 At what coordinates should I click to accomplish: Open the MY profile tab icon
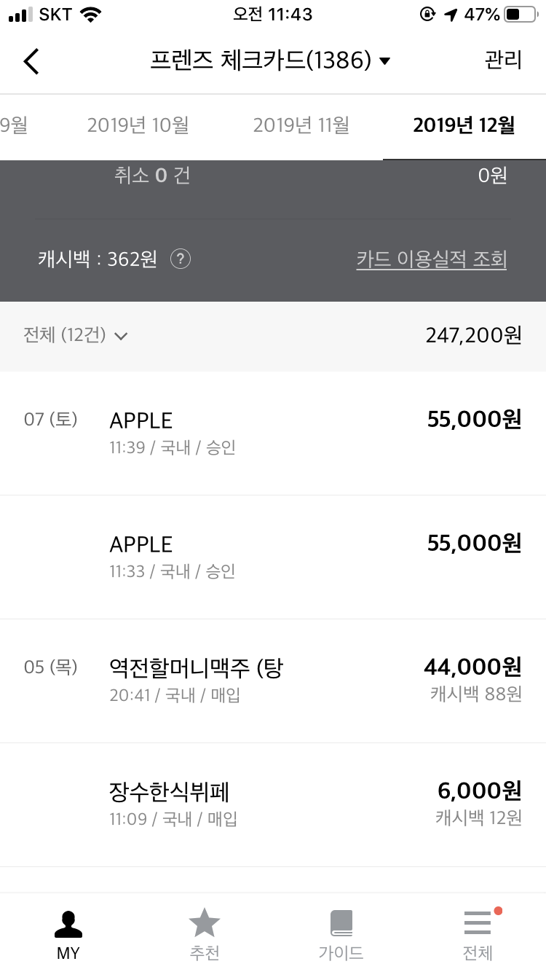[x=68, y=925]
